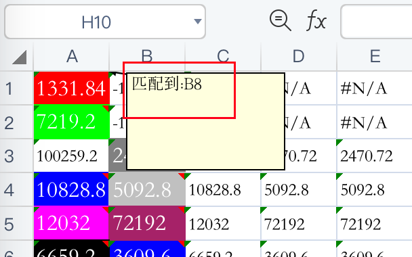This screenshot has height=257, width=412.
Task: Click cell D6 showing 3609.6
Action: [298, 249]
